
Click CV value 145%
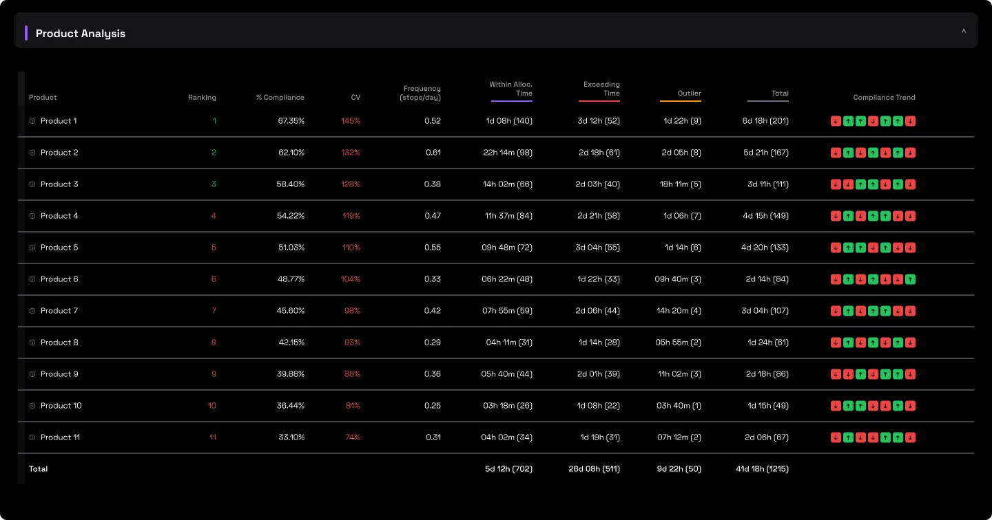(x=351, y=121)
